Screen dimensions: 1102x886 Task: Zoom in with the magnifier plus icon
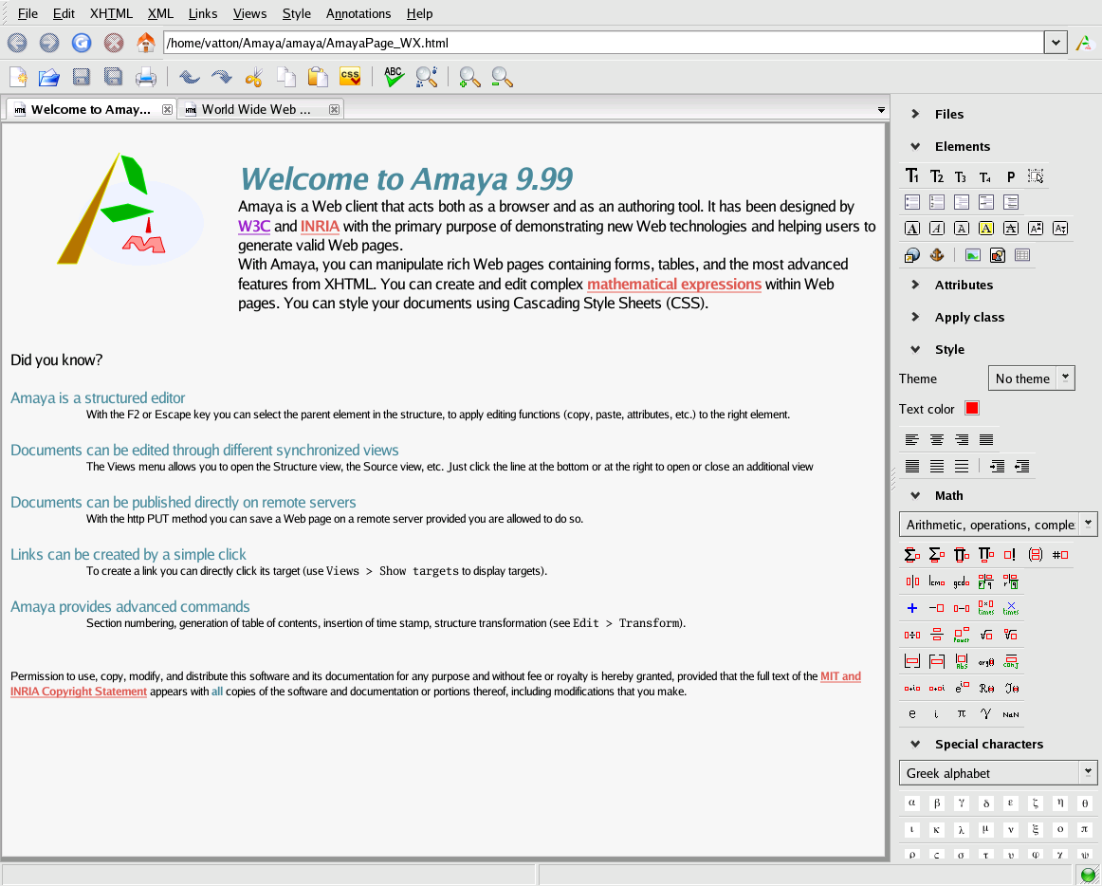(468, 77)
